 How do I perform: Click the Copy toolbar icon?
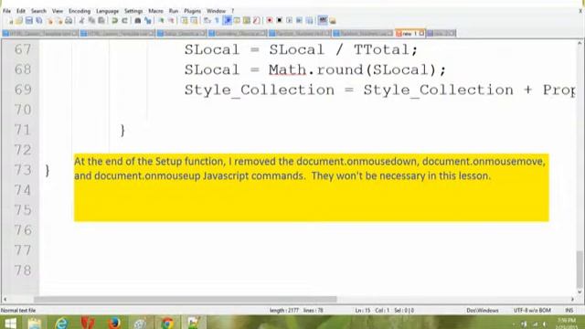tap(91, 20)
